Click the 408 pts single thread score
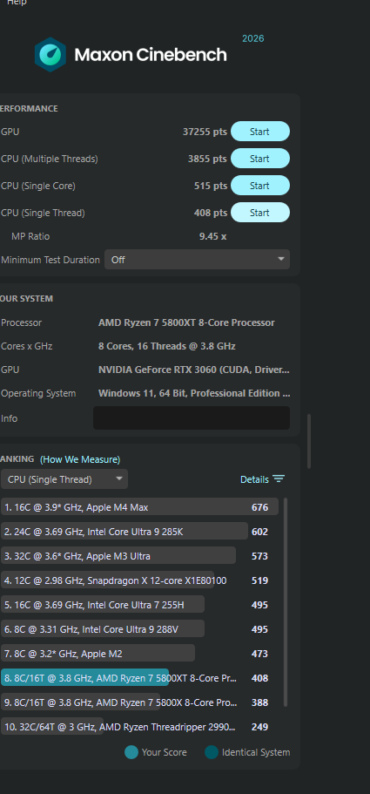The height and width of the screenshot is (794, 370). tap(211, 213)
